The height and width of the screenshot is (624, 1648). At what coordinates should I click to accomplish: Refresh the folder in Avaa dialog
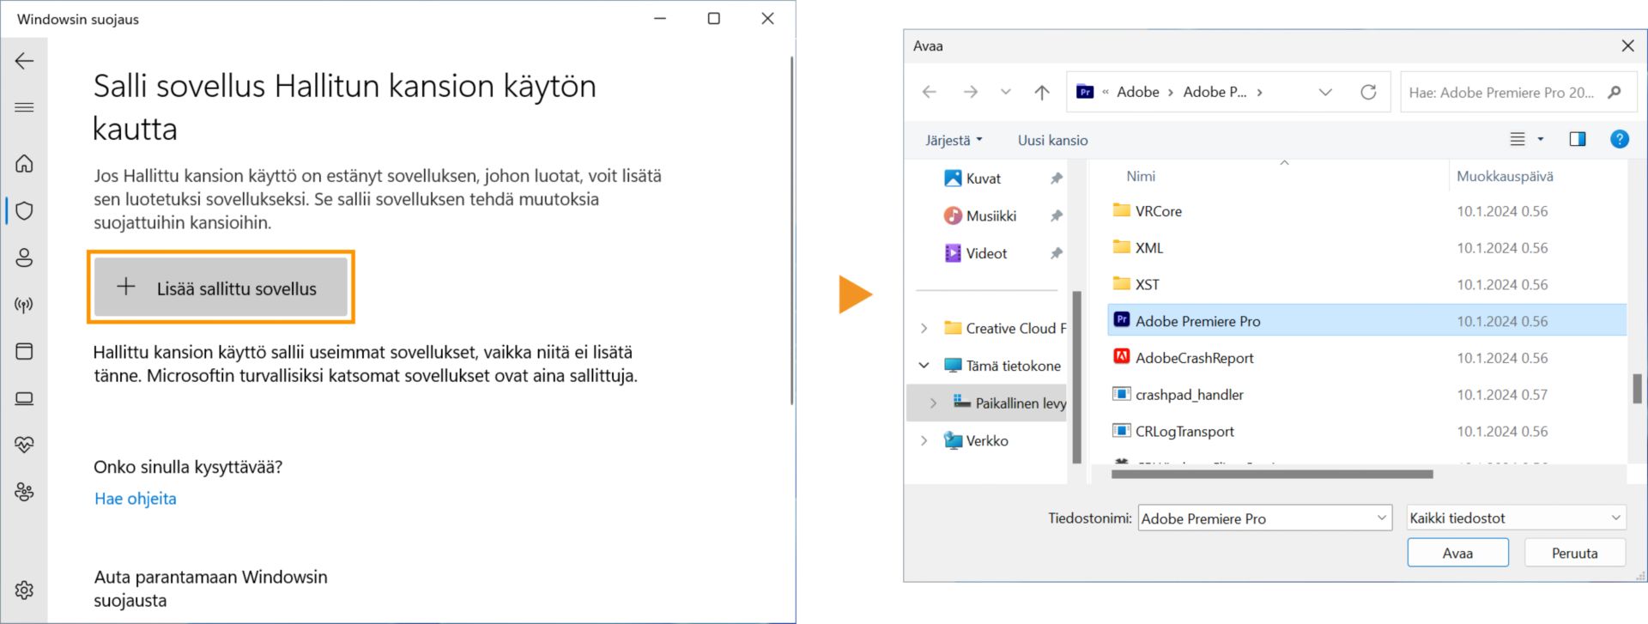pos(1368,92)
